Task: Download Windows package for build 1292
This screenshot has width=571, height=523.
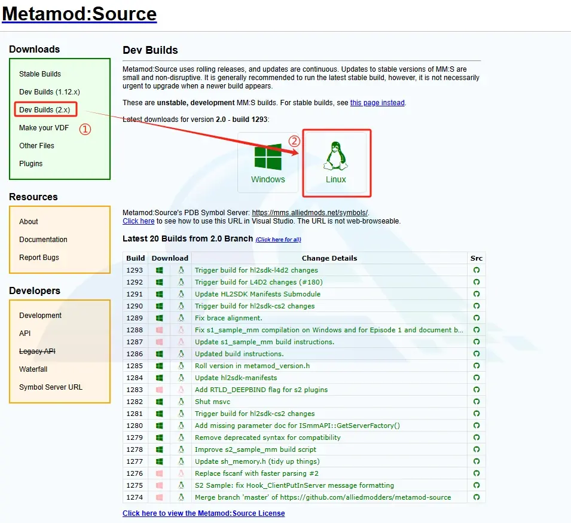Action: pos(159,283)
